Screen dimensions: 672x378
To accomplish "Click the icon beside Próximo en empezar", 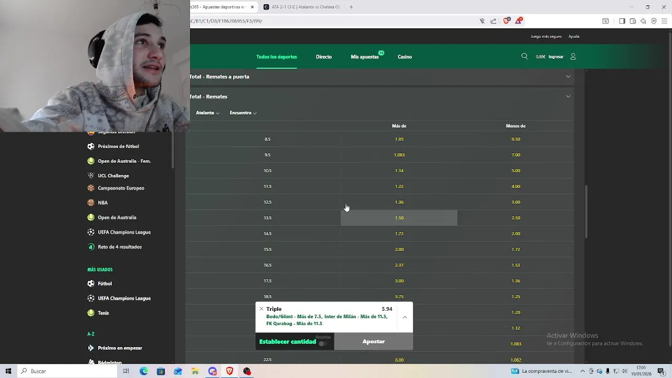I will 91,348.
